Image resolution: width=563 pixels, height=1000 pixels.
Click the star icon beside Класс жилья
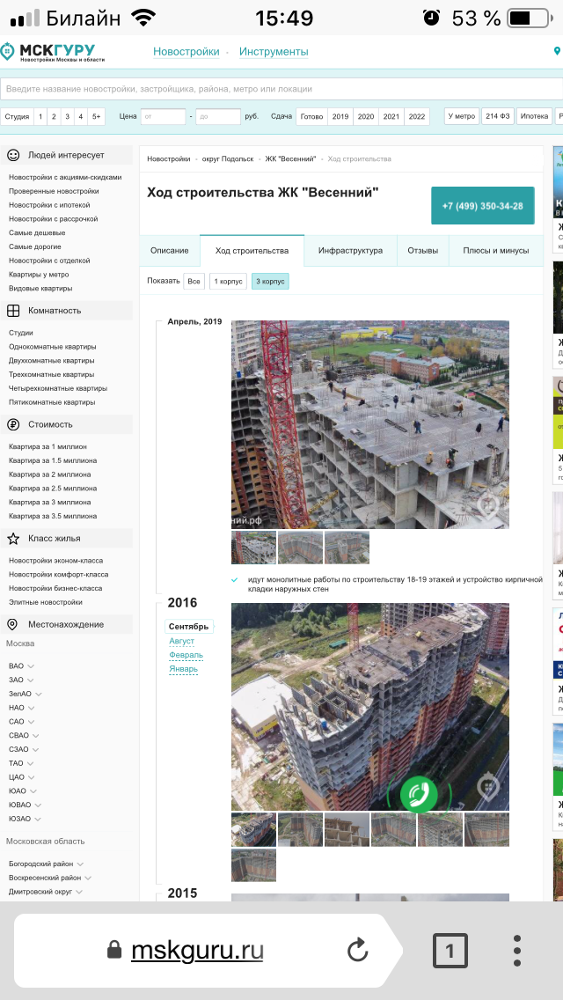[x=13, y=539]
